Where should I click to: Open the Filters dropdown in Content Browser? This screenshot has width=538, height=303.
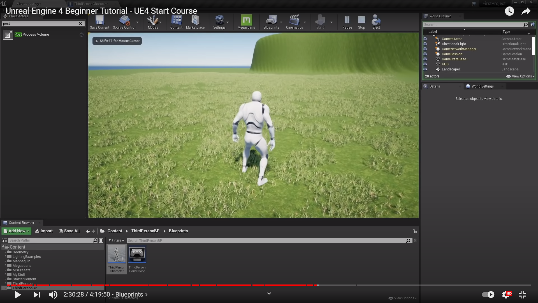coord(116,240)
